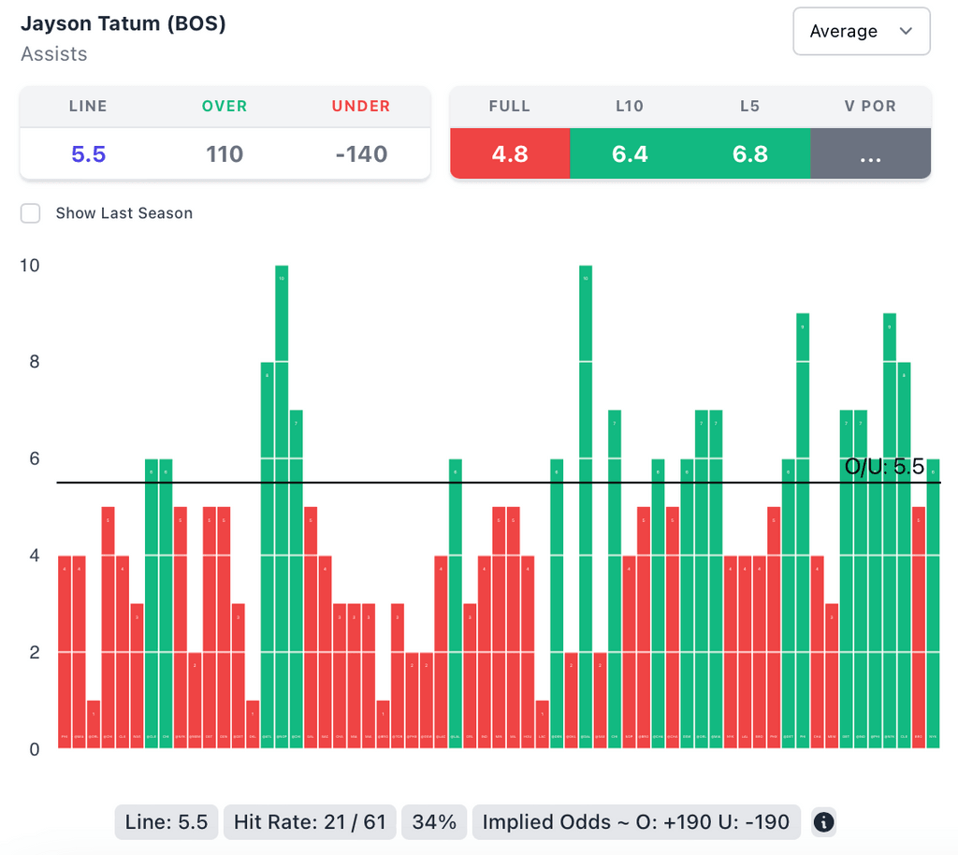Click the red 4.8 full-season average cell

(x=510, y=153)
